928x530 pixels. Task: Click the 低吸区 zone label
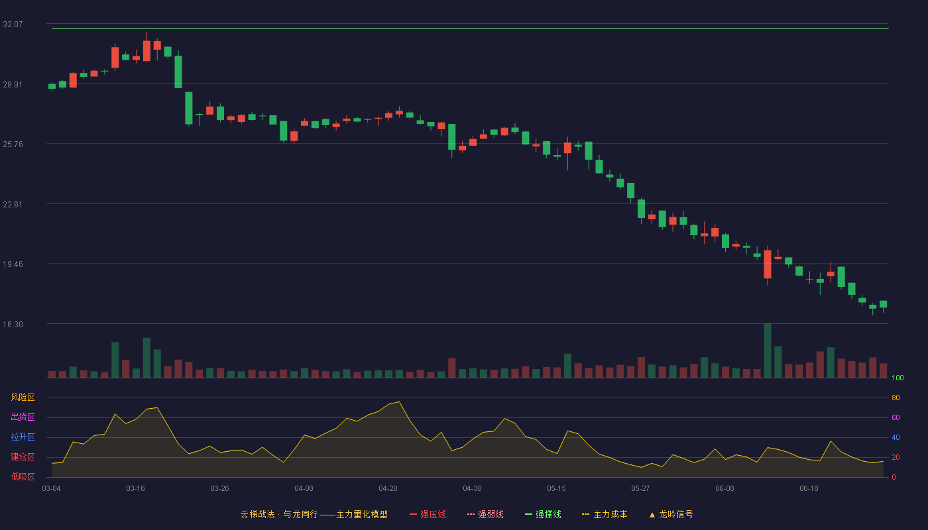pyautogui.click(x=23, y=476)
